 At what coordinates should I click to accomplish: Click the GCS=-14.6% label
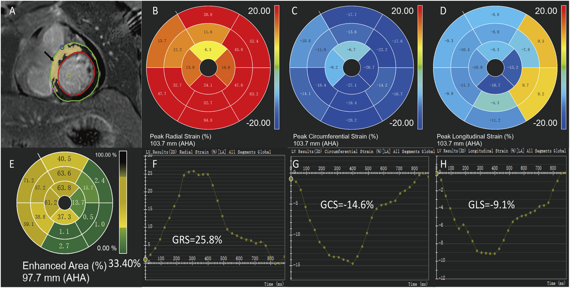(x=347, y=205)
